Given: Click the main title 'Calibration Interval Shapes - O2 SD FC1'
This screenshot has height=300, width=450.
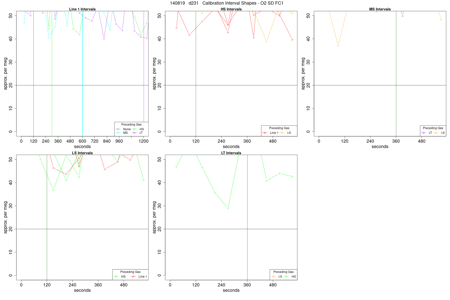Looking at the screenshot, I should 243,3.
